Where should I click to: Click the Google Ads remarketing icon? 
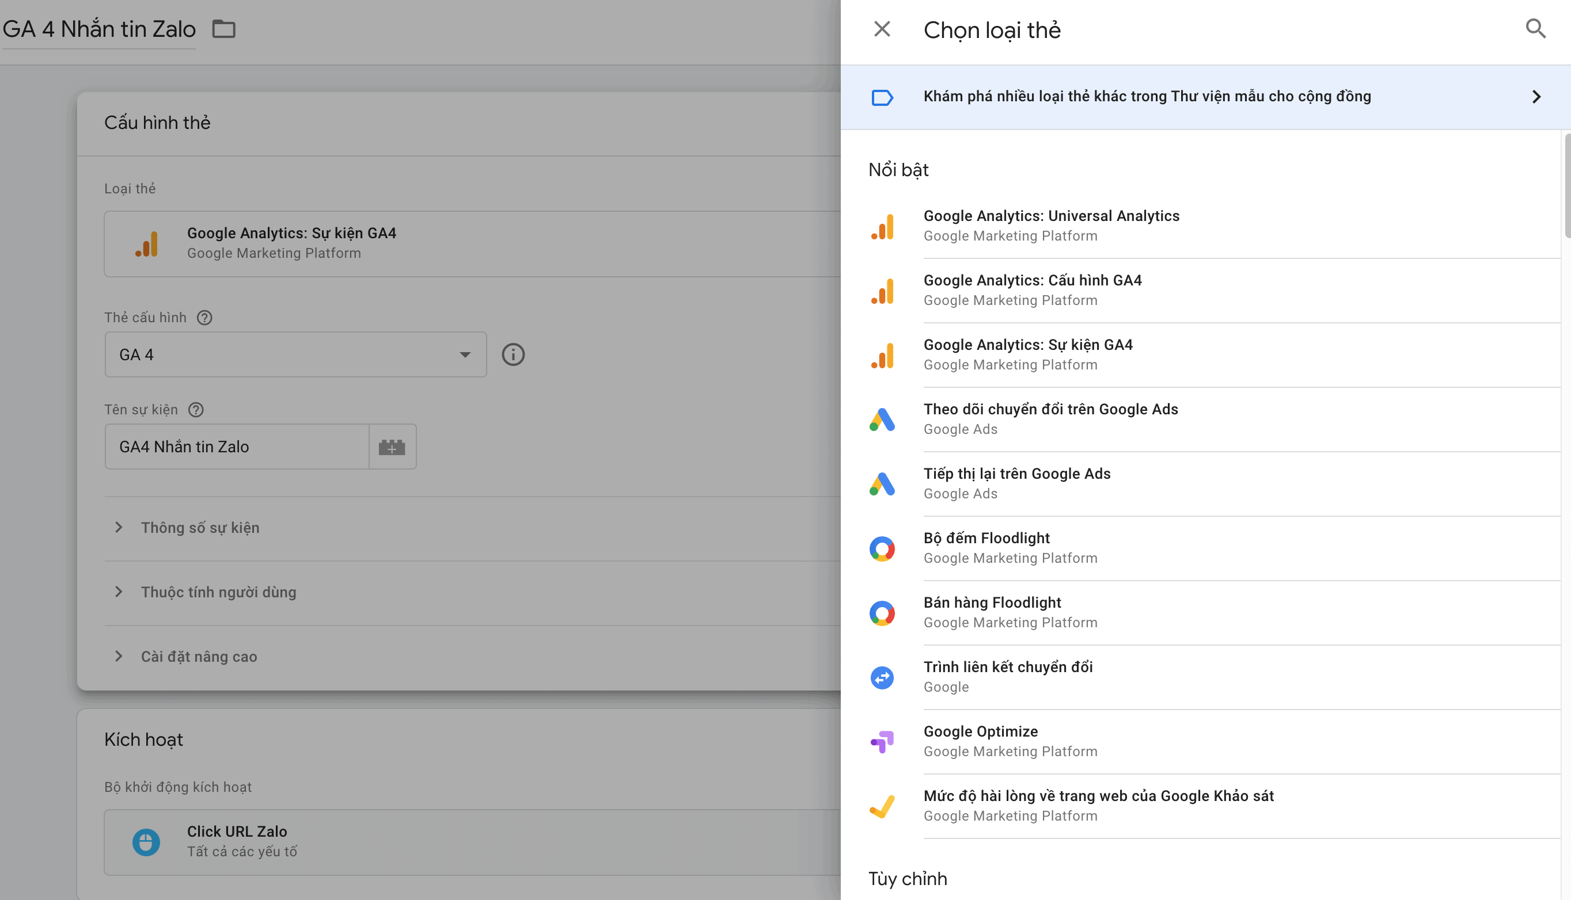[883, 484]
